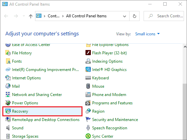Open the Security and Maintenance link
The height and width of the screenshot is (140, 187).
(115, 120)
